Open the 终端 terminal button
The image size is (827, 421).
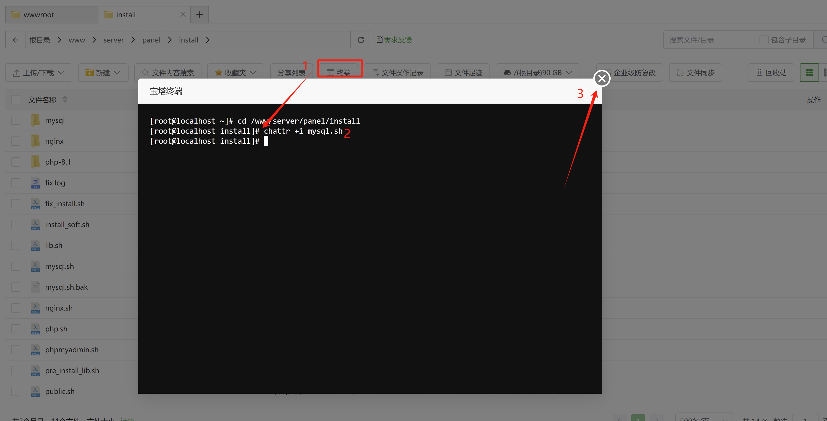[339, 73]
